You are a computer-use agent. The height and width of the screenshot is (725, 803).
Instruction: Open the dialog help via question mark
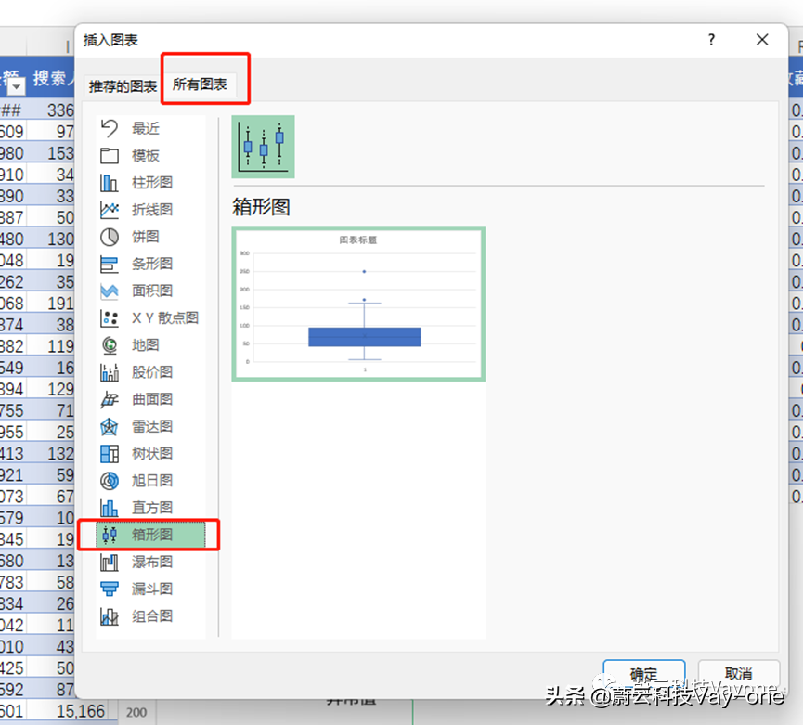click(710, 40)
